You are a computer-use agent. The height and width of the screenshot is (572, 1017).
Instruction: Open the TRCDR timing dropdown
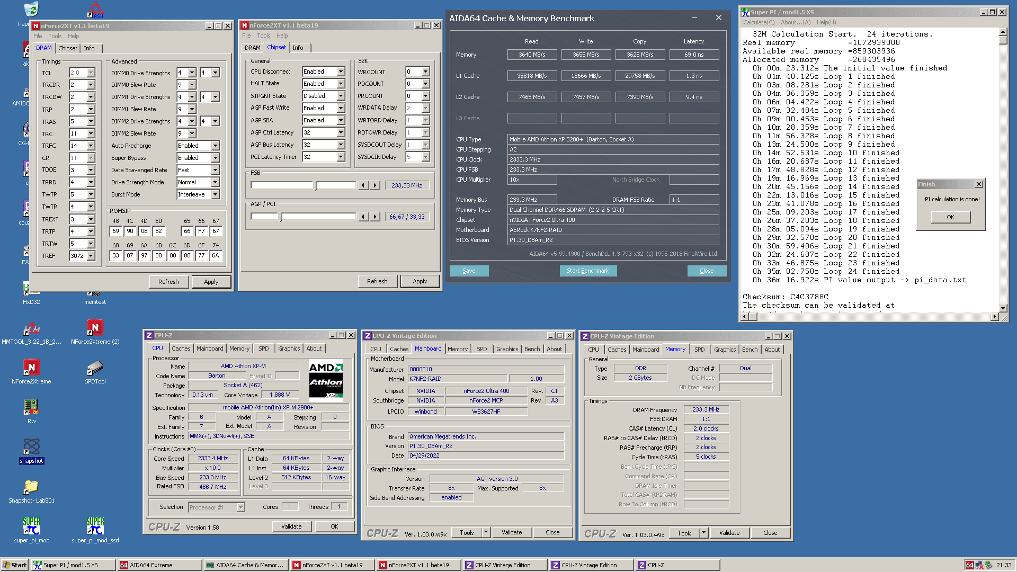(x=91, y=85)
